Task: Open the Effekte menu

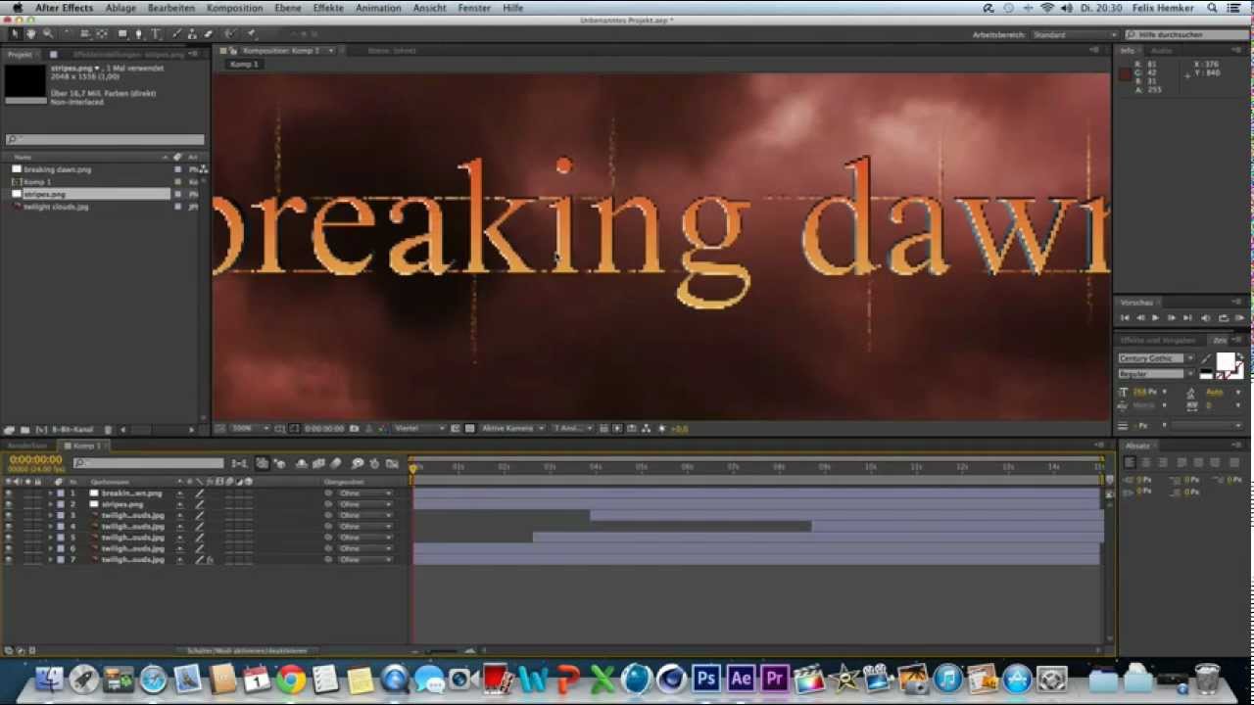Action: pos(328,8)
